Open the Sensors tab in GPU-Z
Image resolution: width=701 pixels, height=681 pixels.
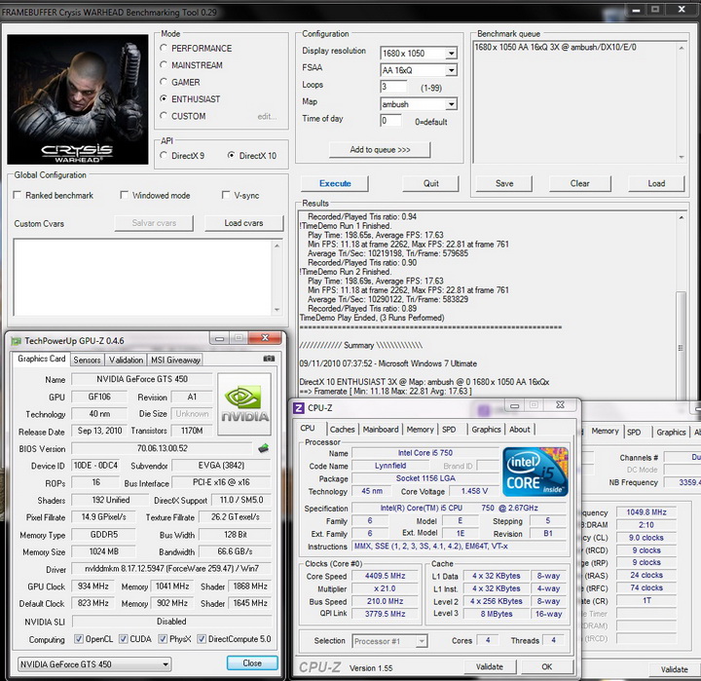(x=87, y=359)
